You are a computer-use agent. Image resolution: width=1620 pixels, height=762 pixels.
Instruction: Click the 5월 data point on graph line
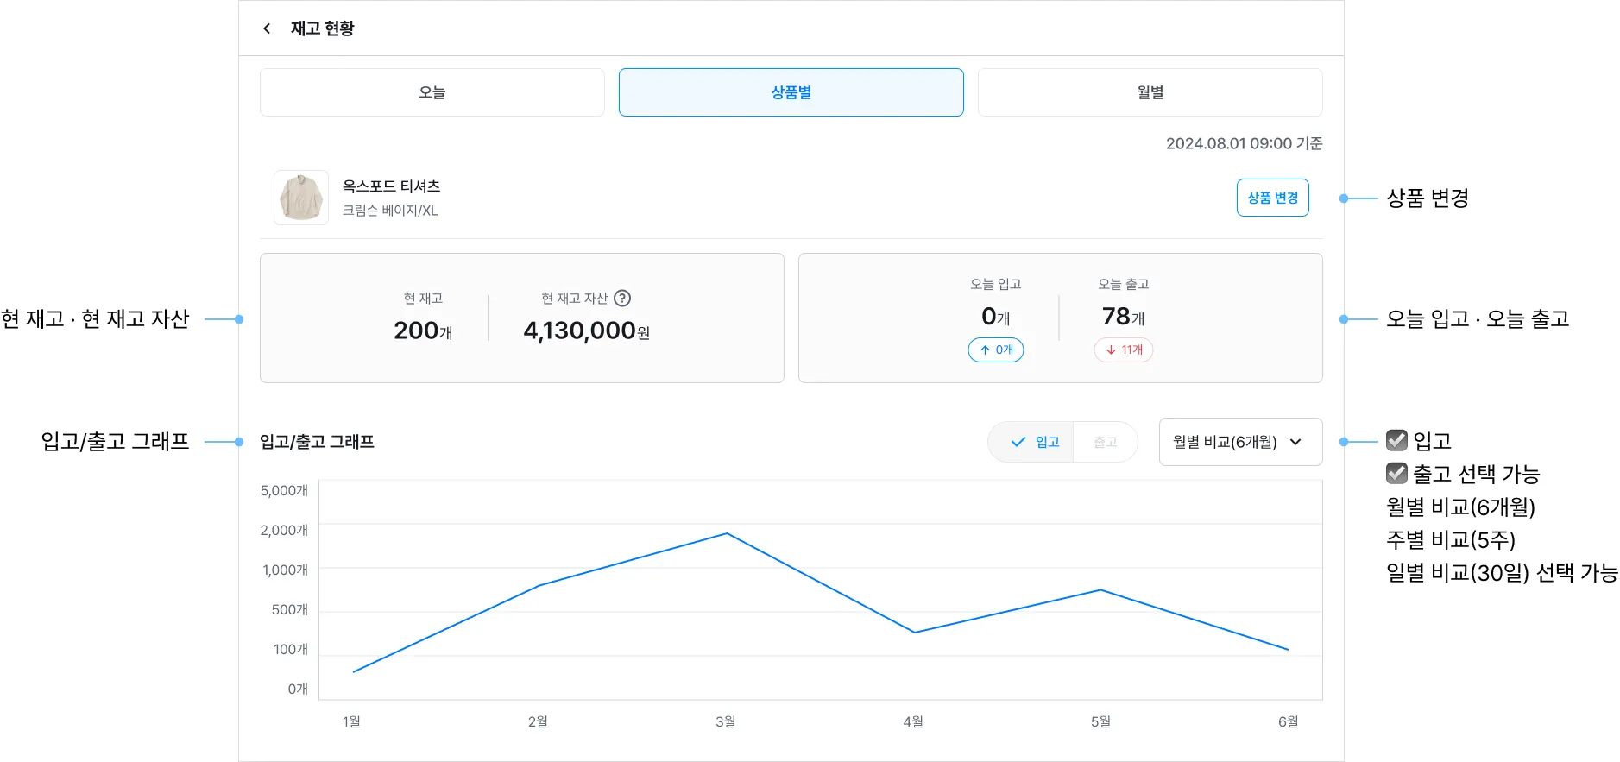(1100, 590)
